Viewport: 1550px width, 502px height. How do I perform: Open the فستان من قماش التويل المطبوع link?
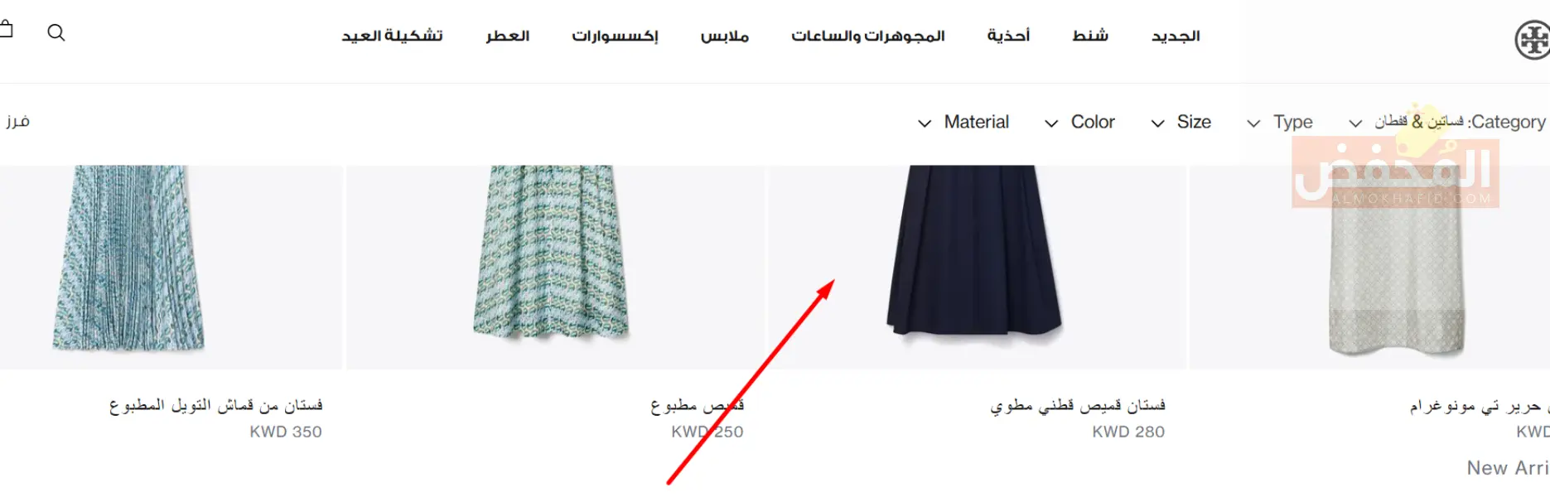(x=215, y=405)
